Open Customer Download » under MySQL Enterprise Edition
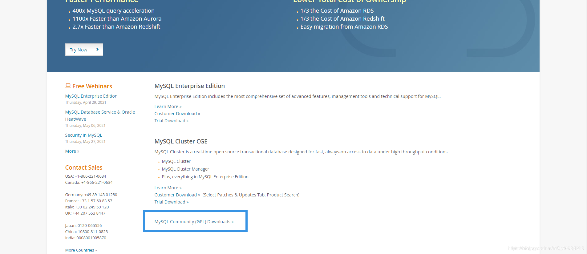The image size is (587, 254). click(177, 114)
